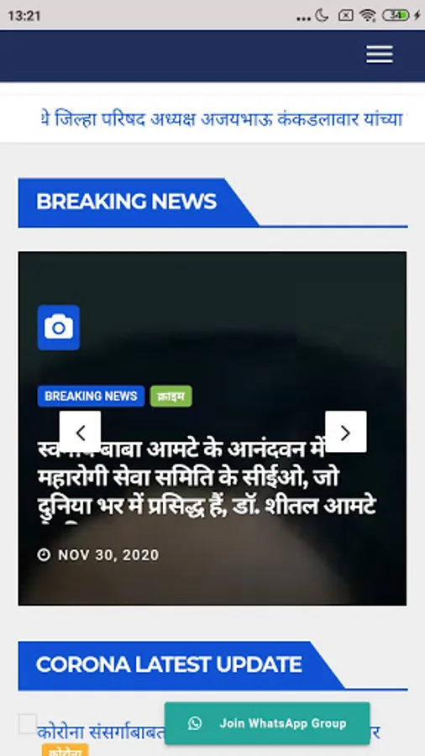Image resolution: width=425 pixels, height=756 pixels.
Task: Tap the clock icon beside Nov 30, 2020
Action: [44, 555]
